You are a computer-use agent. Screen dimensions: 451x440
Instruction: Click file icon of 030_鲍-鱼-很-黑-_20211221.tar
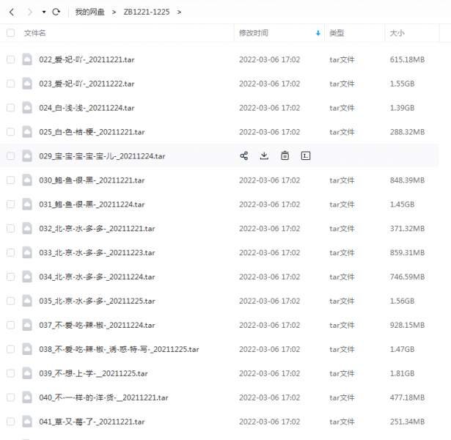27,180
